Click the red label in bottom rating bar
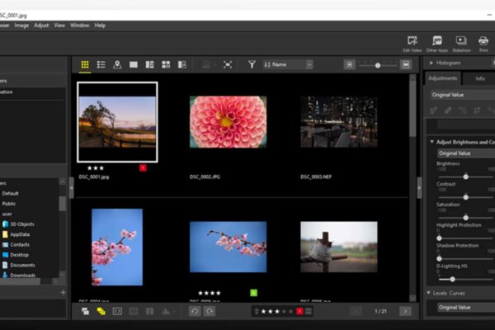Screen dimensions: 495x330 click(x=299, y=311)
